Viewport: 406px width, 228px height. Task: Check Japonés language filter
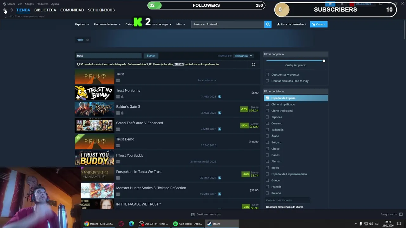point(267,117)
